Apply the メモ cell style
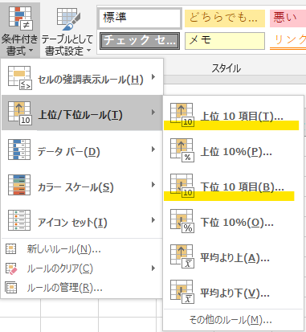306x332 pixels. pyautogui.click(x=225, y=41)
